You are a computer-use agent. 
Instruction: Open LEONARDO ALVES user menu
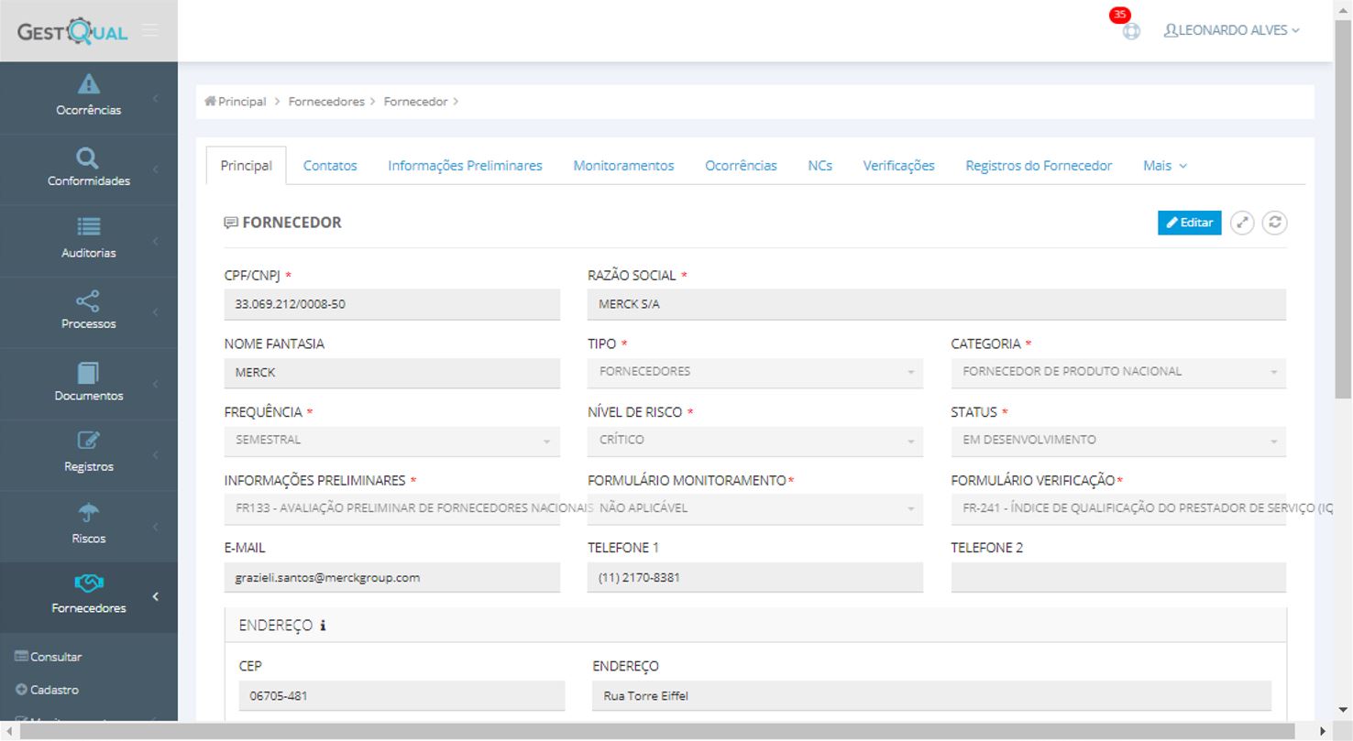[x=1231, y=30]
